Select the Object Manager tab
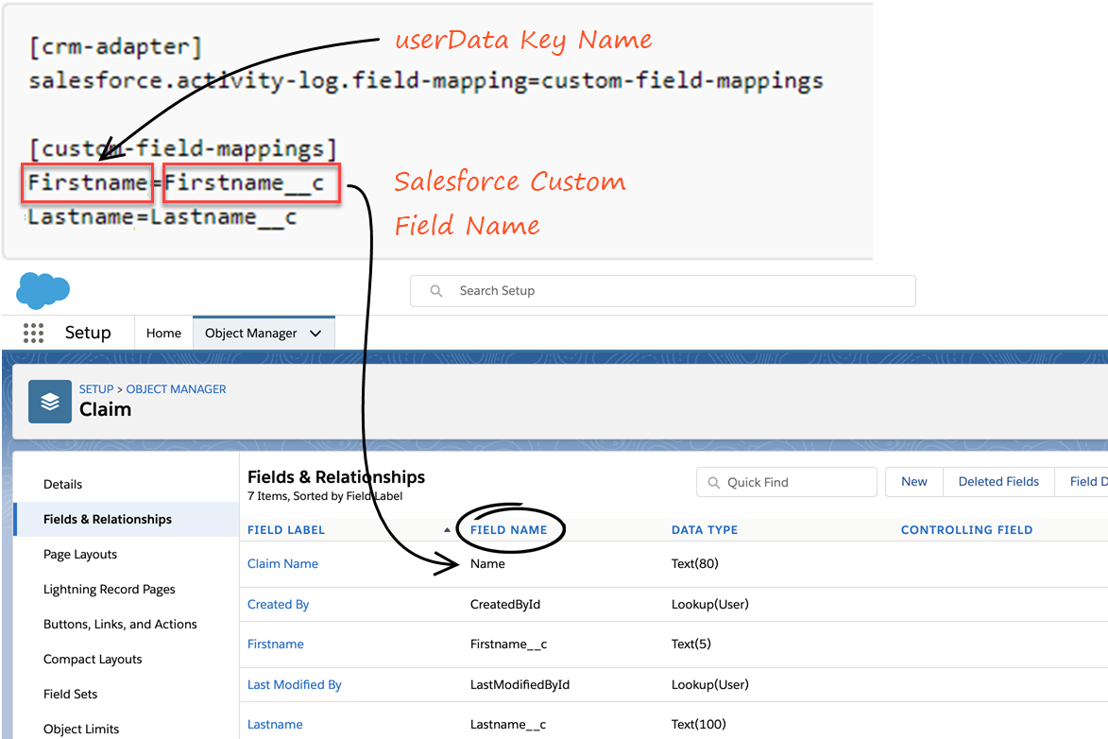Viewport: 1108px width, 739px height. coord(251,334)
